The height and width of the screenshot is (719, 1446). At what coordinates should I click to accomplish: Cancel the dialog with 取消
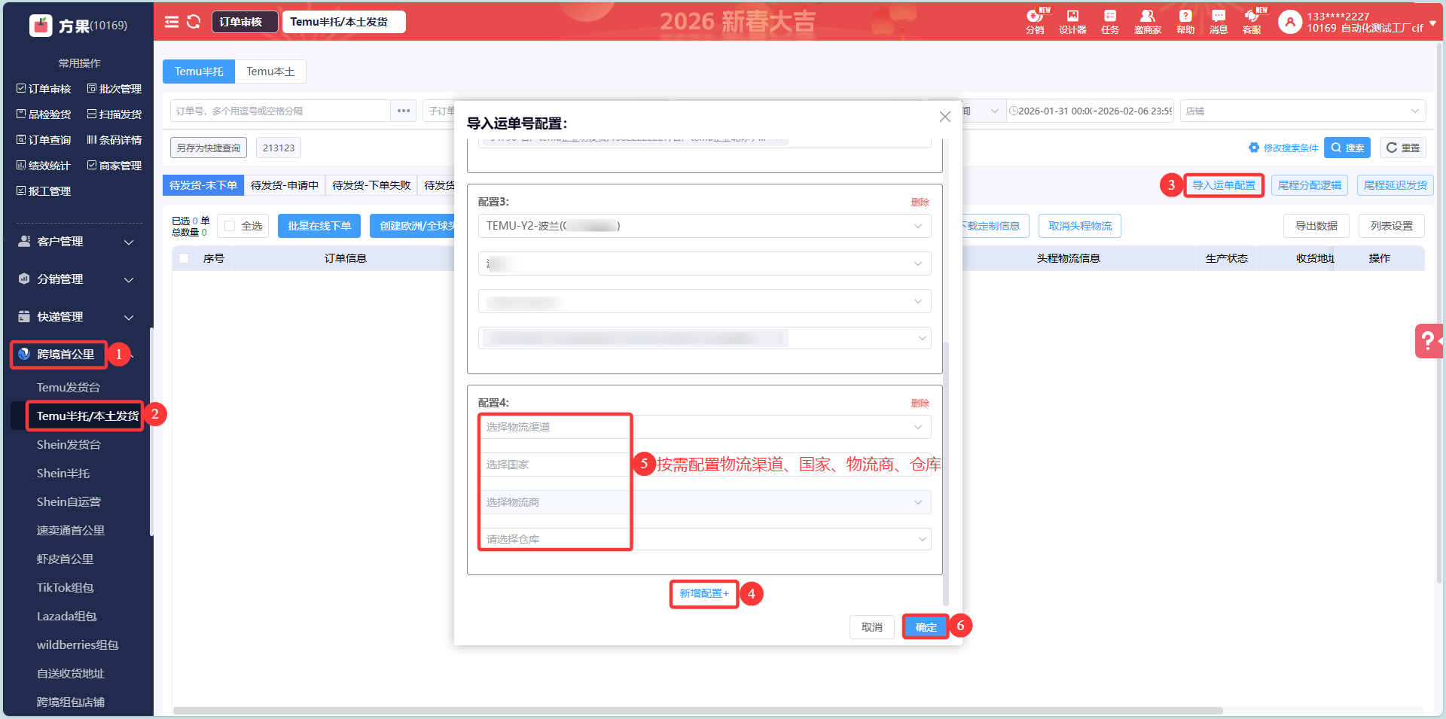coord(872,627)
